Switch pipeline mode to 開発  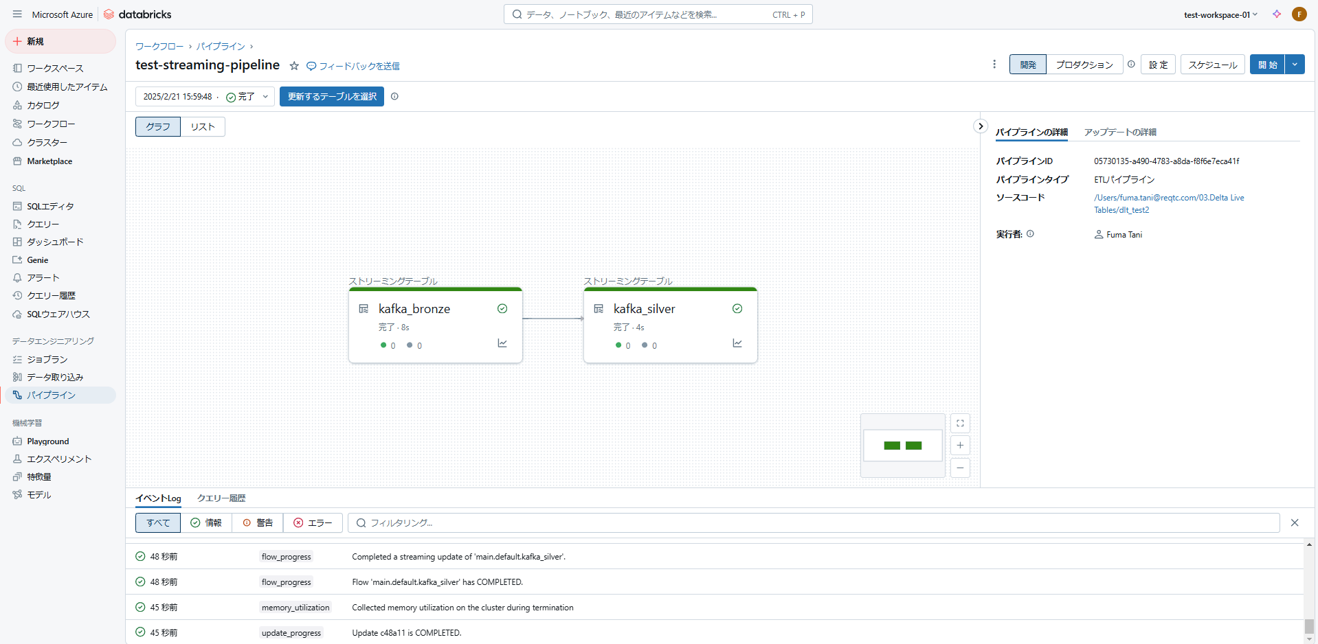point(1028,65)
